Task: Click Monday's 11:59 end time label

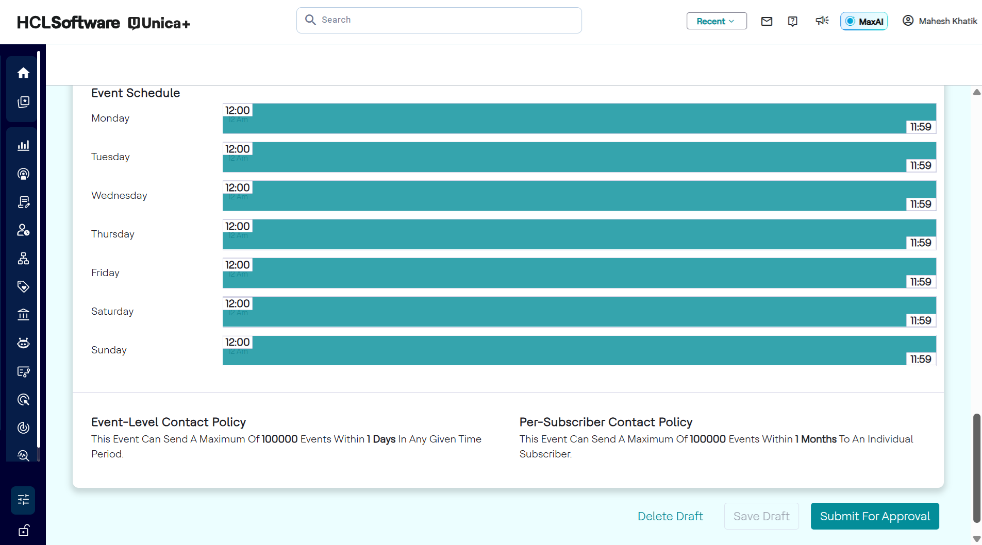Action: click(921, 127)
